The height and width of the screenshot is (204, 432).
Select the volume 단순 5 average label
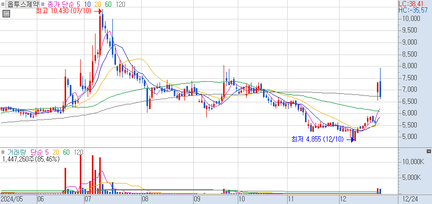[x=39, y=152]
